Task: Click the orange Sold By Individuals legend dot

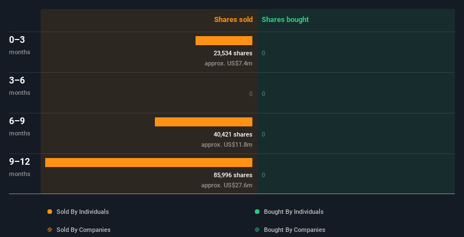Action: 50,212
